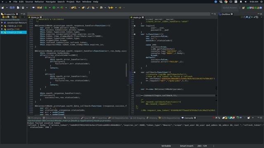
Task: Open the Edit menu
Action: 21,2
